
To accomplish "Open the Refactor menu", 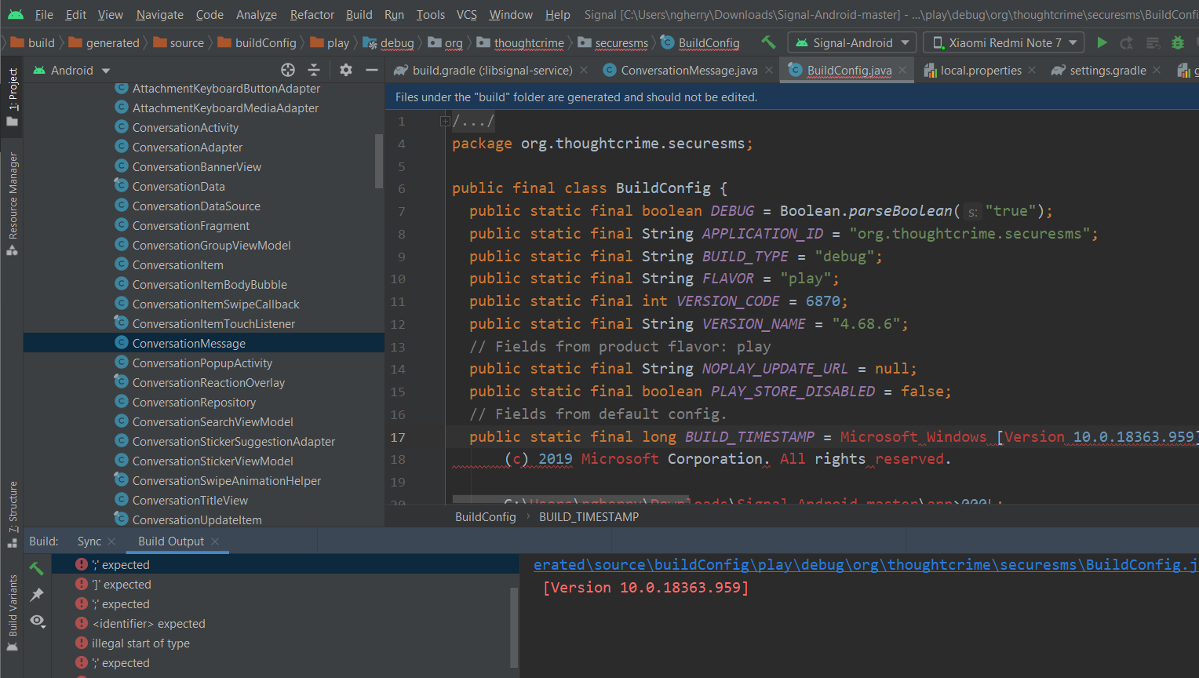I will click(312, 14).
